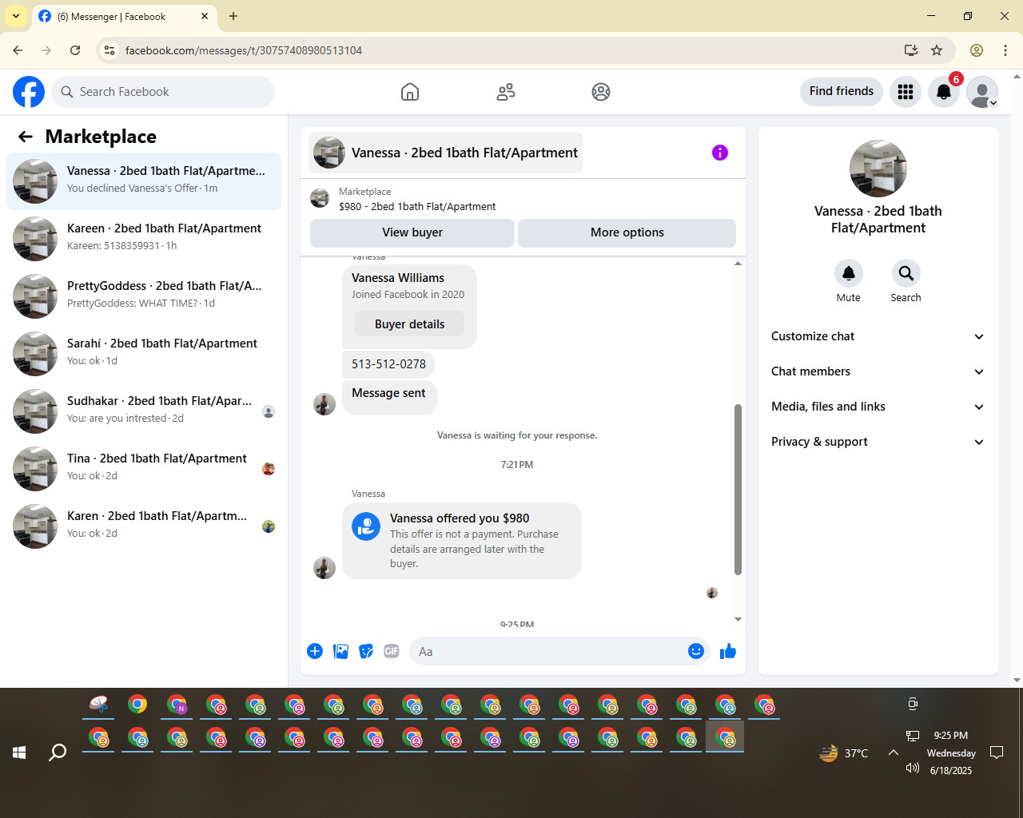This screenshot has width=1023, height=818.
Task: Choose a sticker from the sticker icon
Action: click(366, 651)
